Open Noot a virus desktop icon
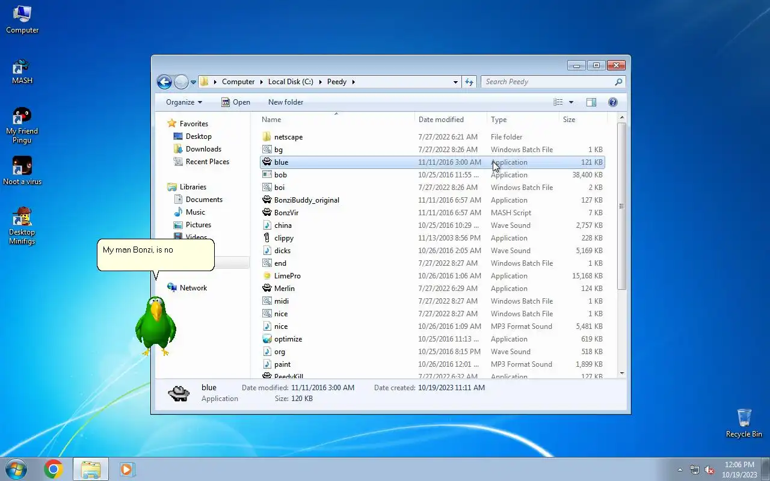The image size is (770, 481). tap(22, 171)
